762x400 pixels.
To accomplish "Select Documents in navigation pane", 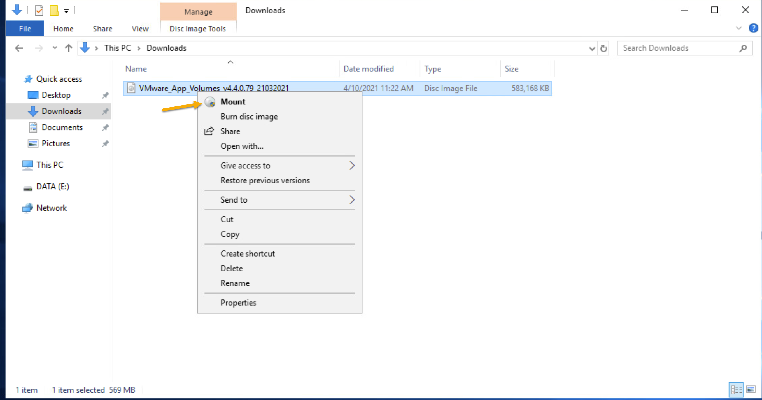I will tap(62, 127).
